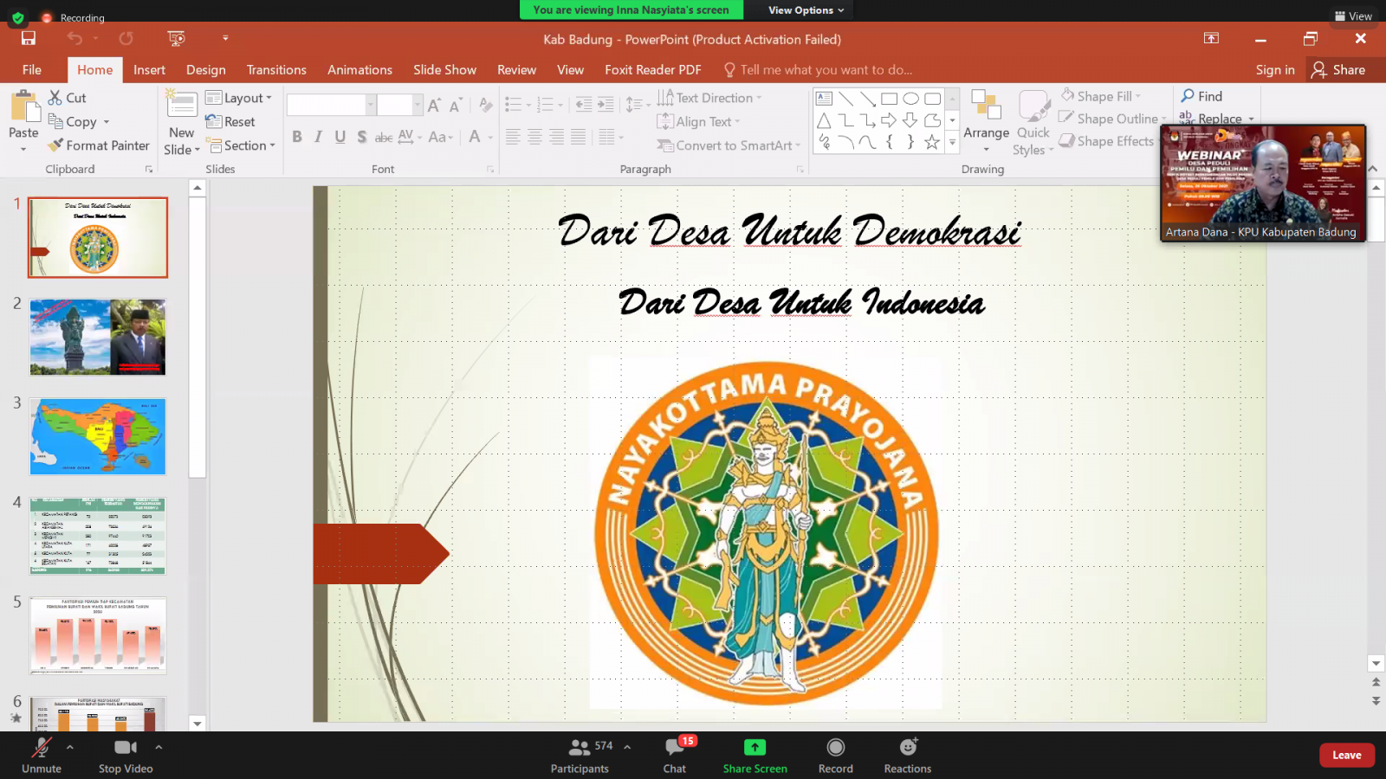Switch to the Animations tab

tap(359, 70)
